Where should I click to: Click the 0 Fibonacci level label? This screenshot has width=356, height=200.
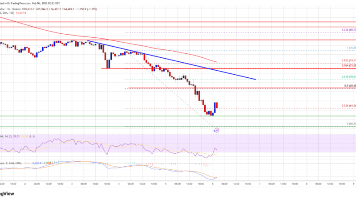tap(351, 124)
